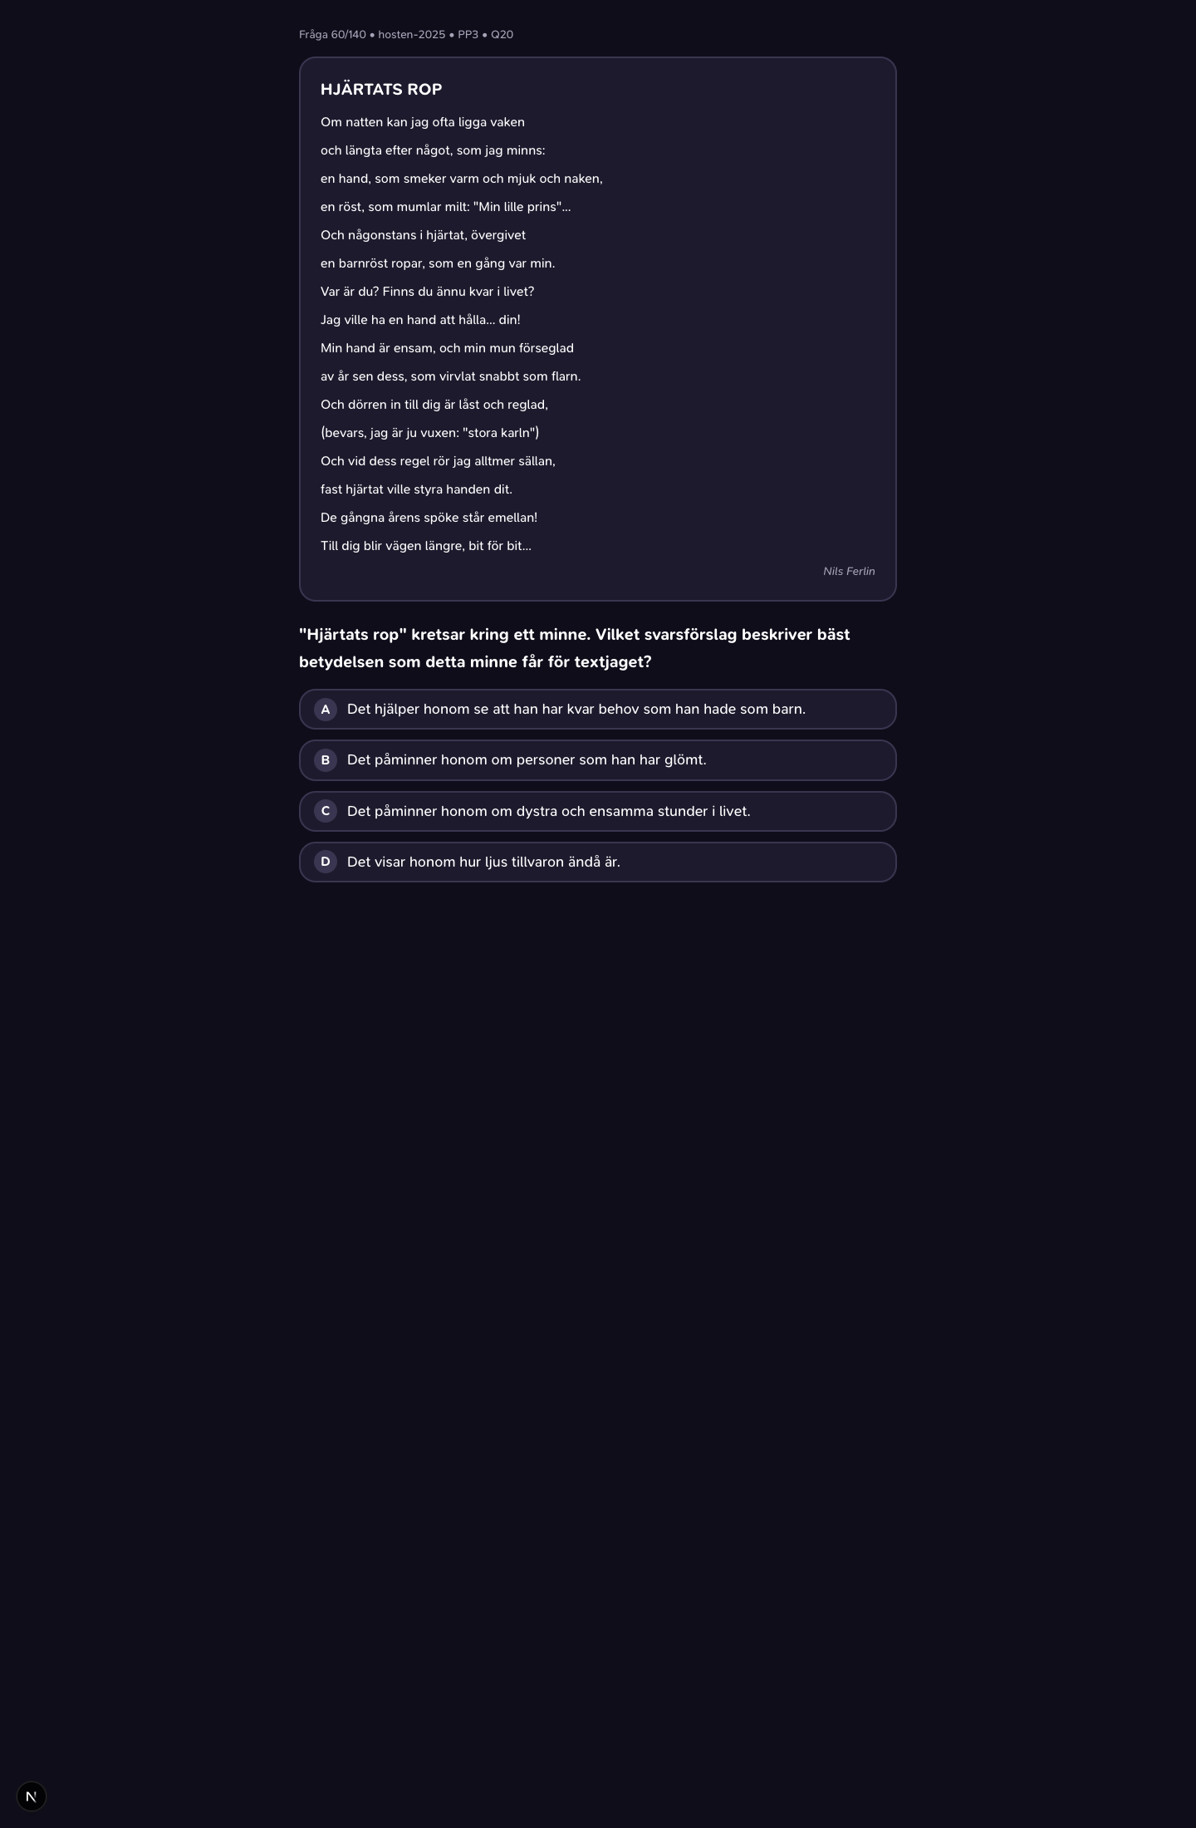1196x1828 pixels.
Task: Click the circular D letter badge
Action: 326,862
